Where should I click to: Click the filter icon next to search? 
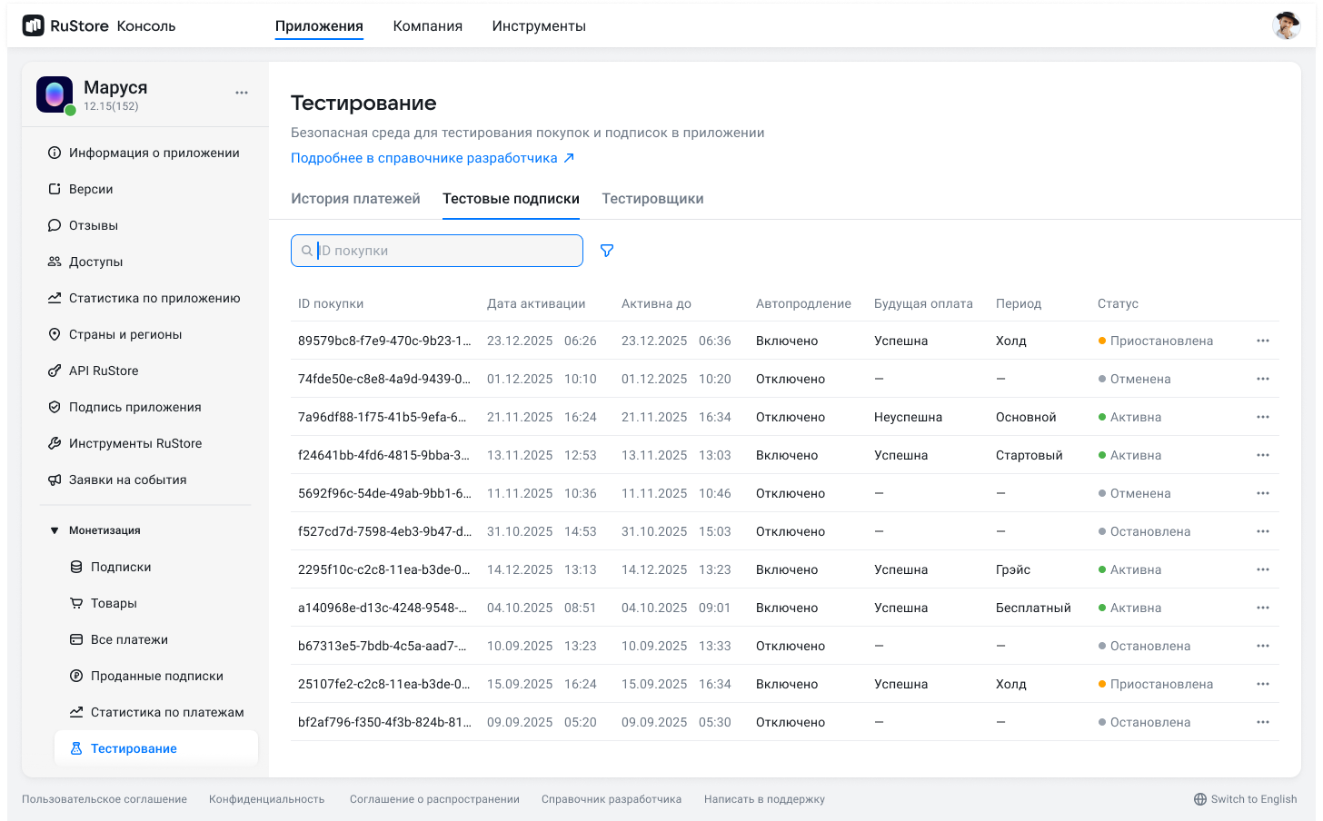[606, 251]
